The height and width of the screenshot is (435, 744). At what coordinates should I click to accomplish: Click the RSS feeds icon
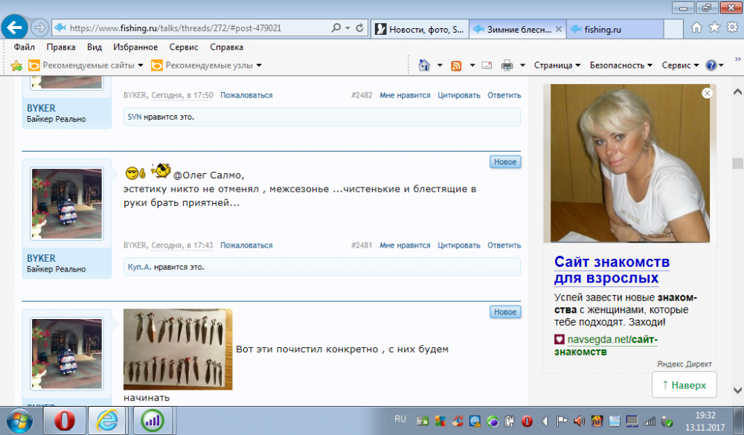456,65
